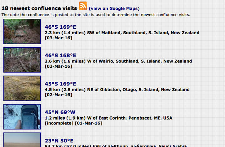Open the 46°S 169°E confluence link
The height and width of the screenshot is (147, 225).
(60, 27)
